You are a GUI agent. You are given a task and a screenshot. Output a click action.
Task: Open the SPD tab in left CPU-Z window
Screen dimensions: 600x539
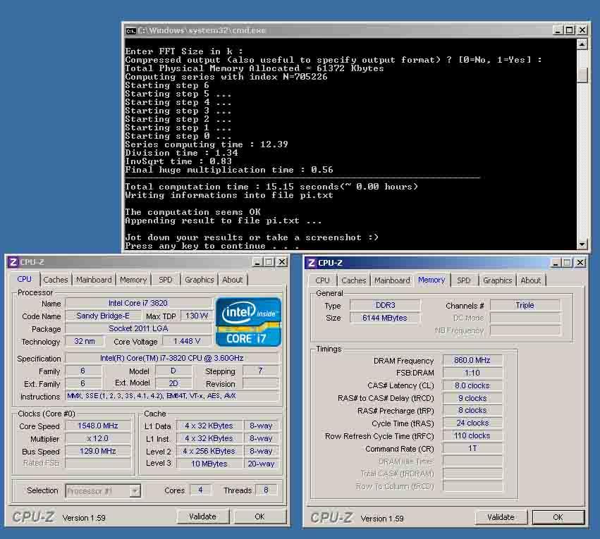(x=165, y=280)
